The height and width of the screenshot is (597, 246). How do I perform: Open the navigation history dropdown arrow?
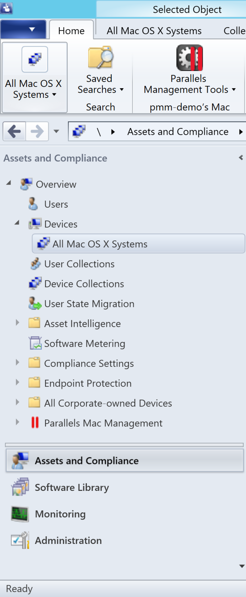(56, 131)
